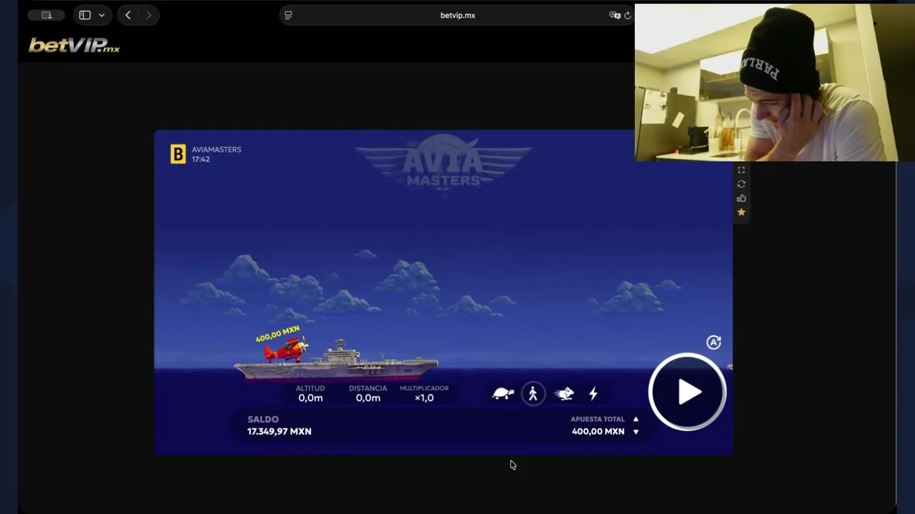Open the translate page icon
The image size is (915, 514).
pos(615,15)
